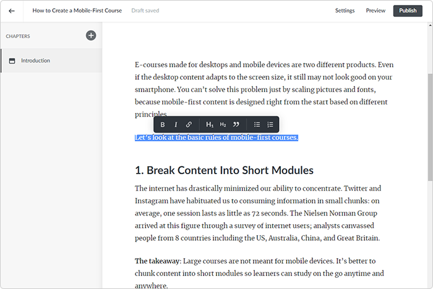Click the course title 'How to Create a Mobile-First Course'
The height and width of the screenshot is (289, 433).
click(x=77, y=10)
